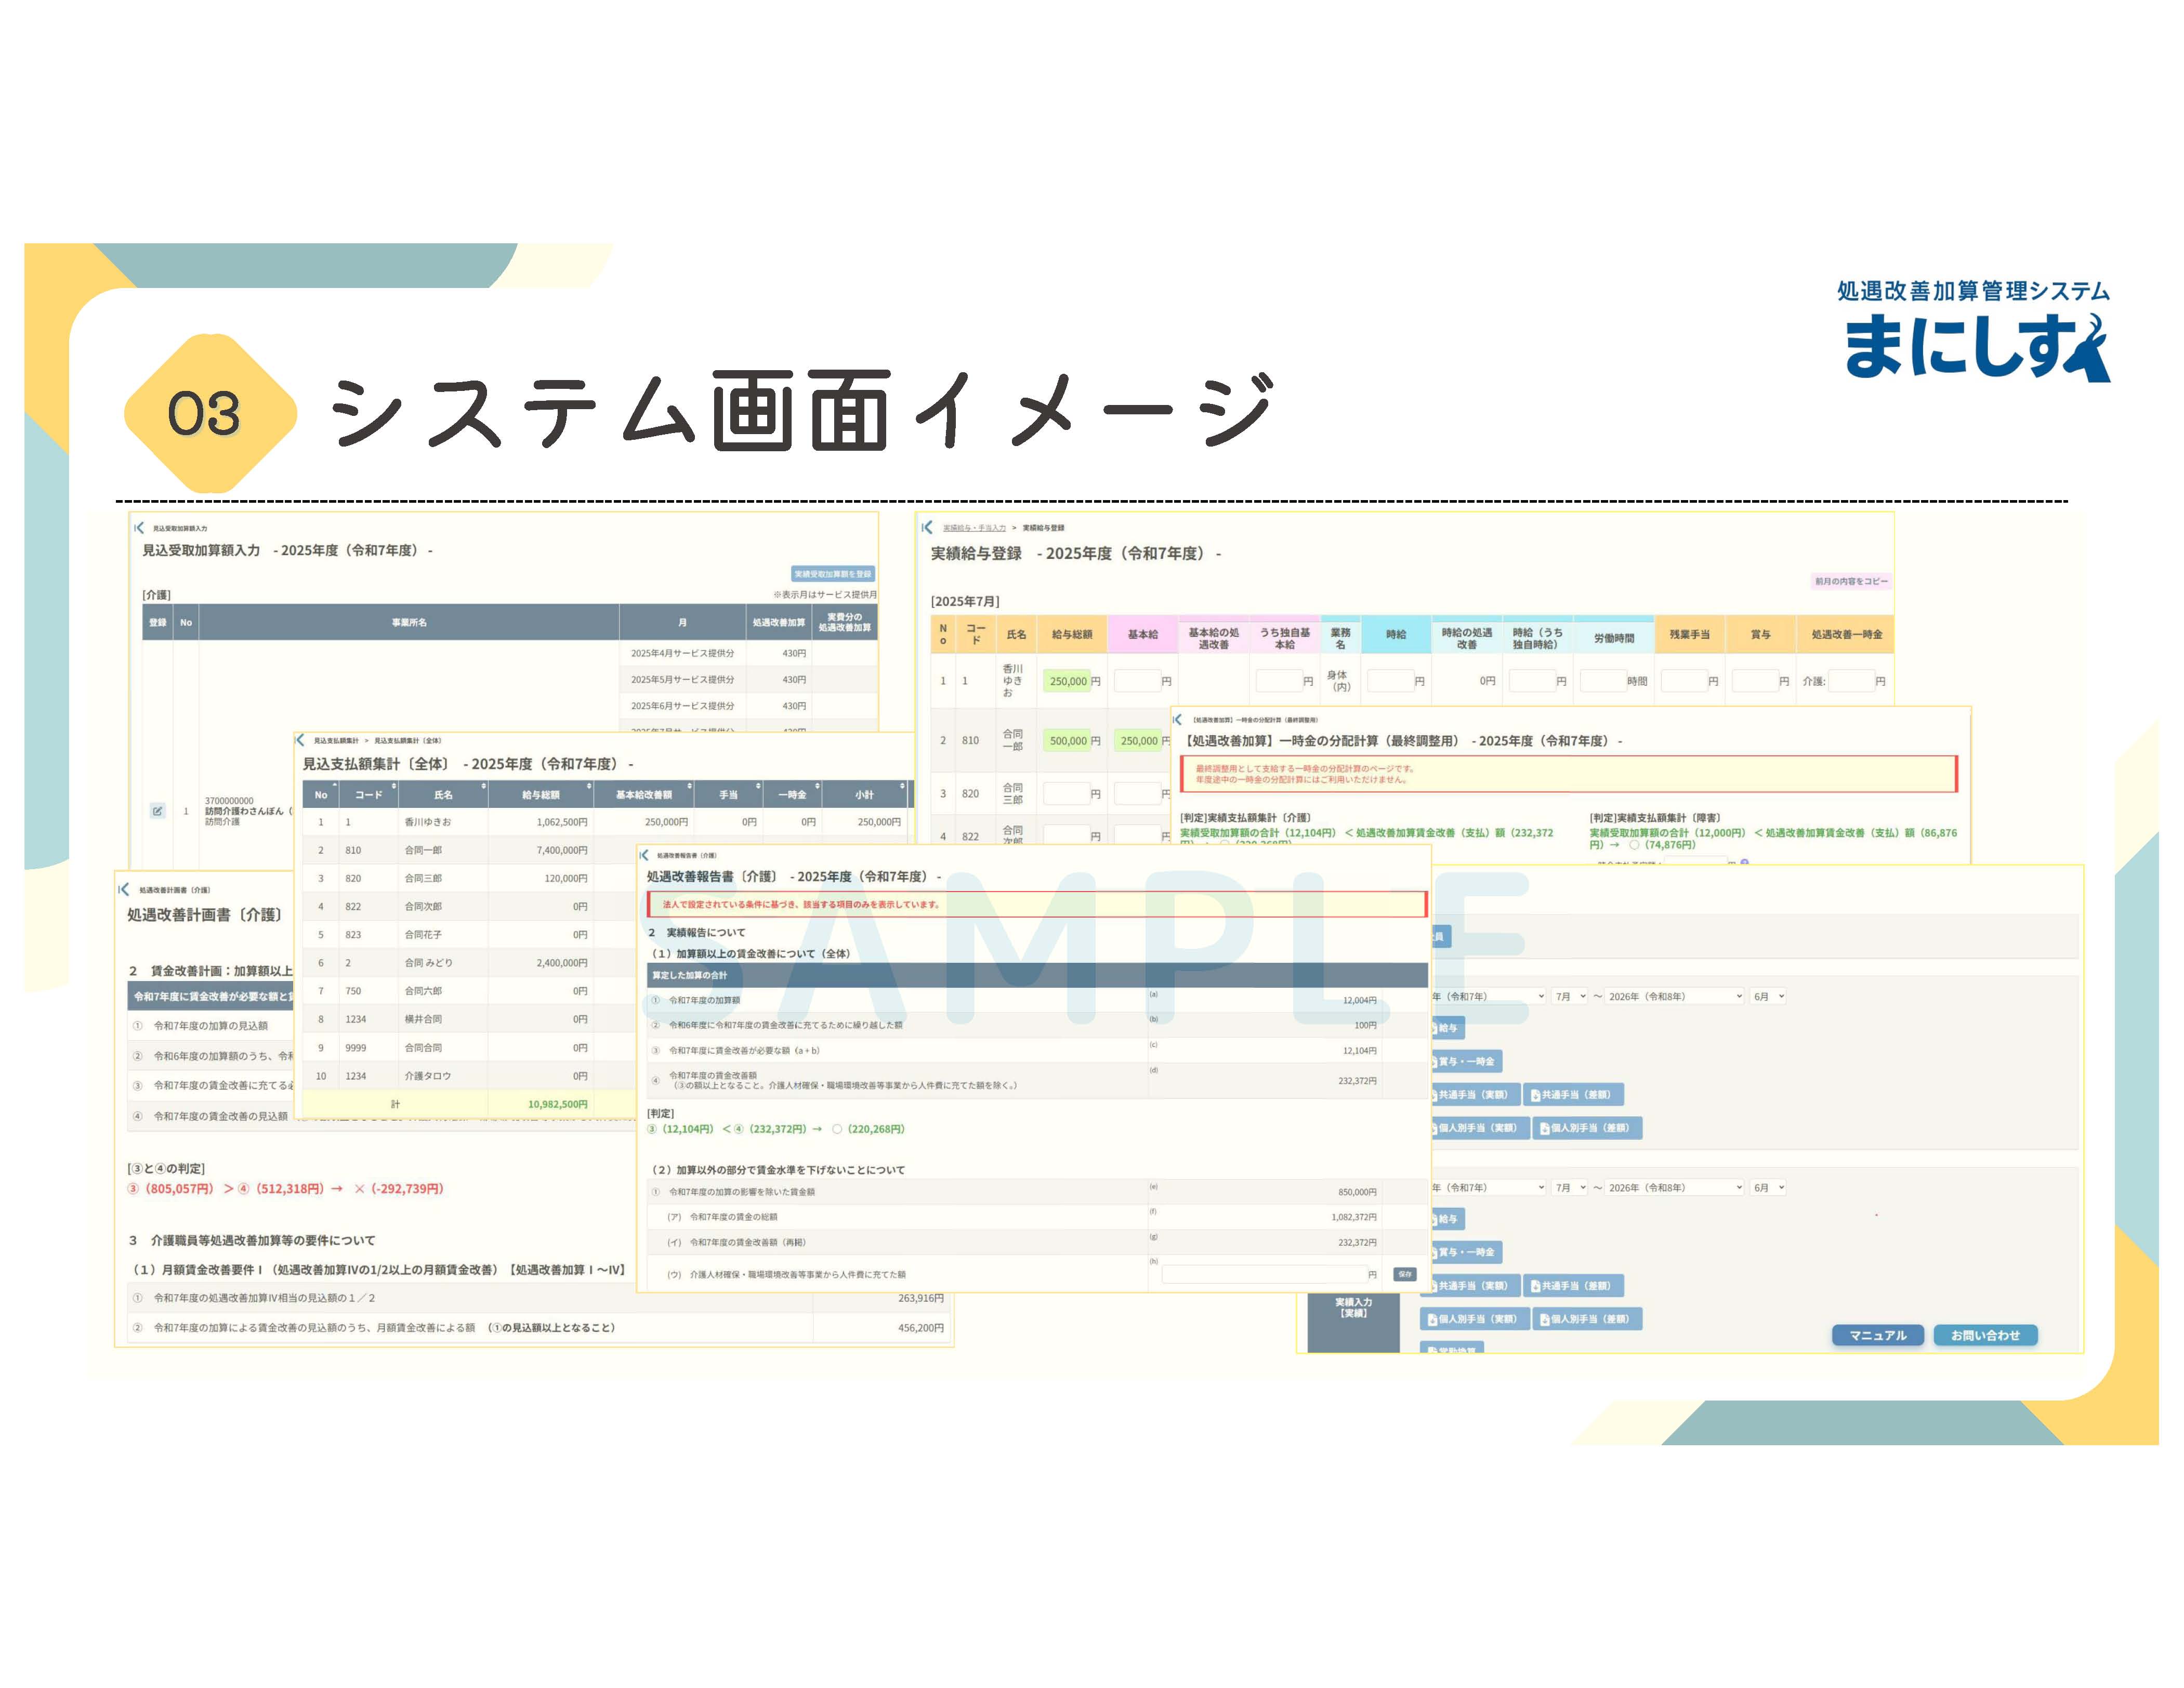Click 前月の内容をコピー button
Viewport: 2184px width, 1688px height.
tap(1852, 581)
